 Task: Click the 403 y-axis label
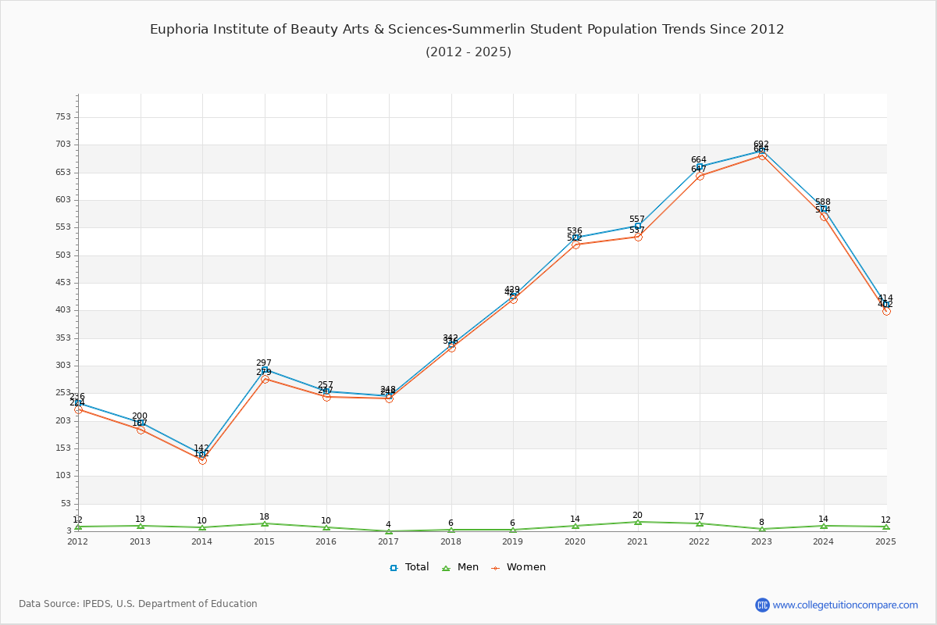(63, 310)
